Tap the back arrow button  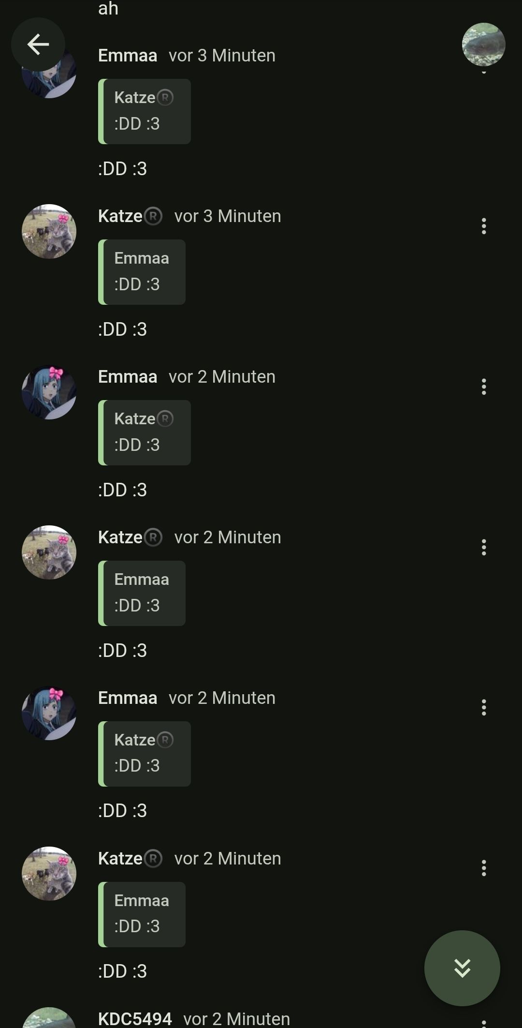(38, 45)
